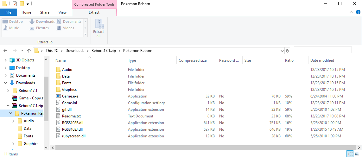Click the Up one level arrow
362x157 pixels.
click(x=29, y=51)
